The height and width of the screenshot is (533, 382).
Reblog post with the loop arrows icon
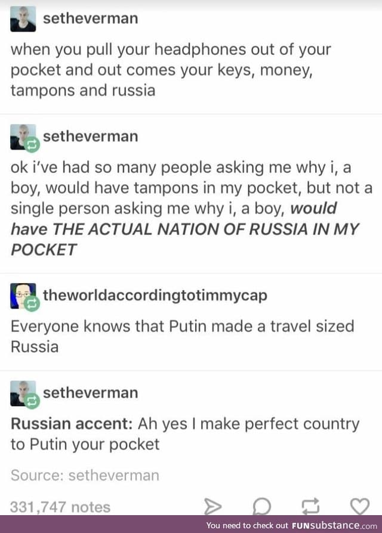click(x=310, y=506)
